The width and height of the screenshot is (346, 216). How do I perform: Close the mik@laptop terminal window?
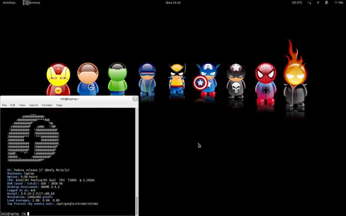click(135, 99)
